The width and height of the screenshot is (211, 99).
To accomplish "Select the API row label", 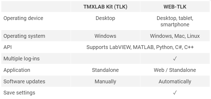I will click(7, 47).
